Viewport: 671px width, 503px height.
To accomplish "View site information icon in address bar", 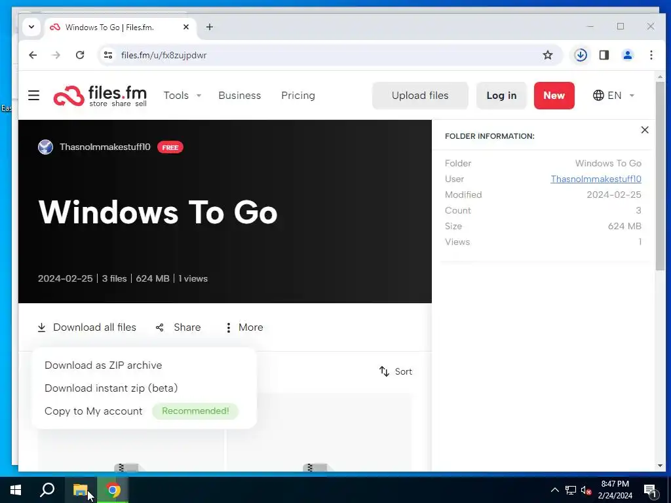I will click(x=108, y=55).
